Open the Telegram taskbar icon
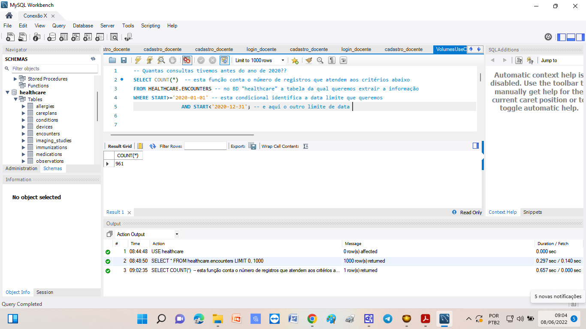Screen dimensions: 586x329 (x=387, y=319)
